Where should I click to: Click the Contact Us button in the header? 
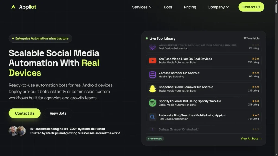251,7
